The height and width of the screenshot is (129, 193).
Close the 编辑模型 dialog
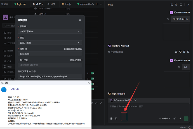coord(80,20)
